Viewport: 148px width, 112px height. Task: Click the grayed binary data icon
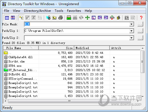pyautogui.click(x=133, y=18)
